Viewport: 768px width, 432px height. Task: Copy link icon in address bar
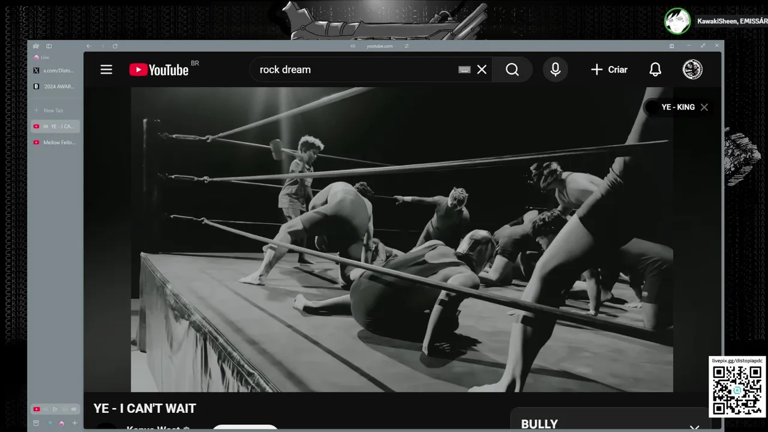click(x=353, y=46)
